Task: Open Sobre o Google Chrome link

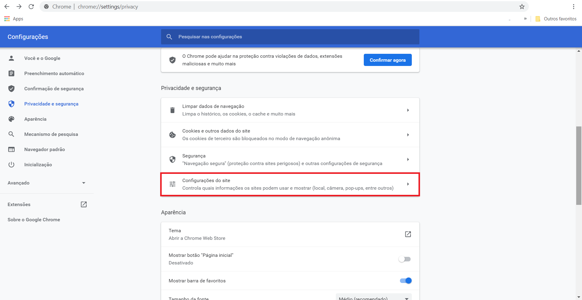Action: point(34,220)
